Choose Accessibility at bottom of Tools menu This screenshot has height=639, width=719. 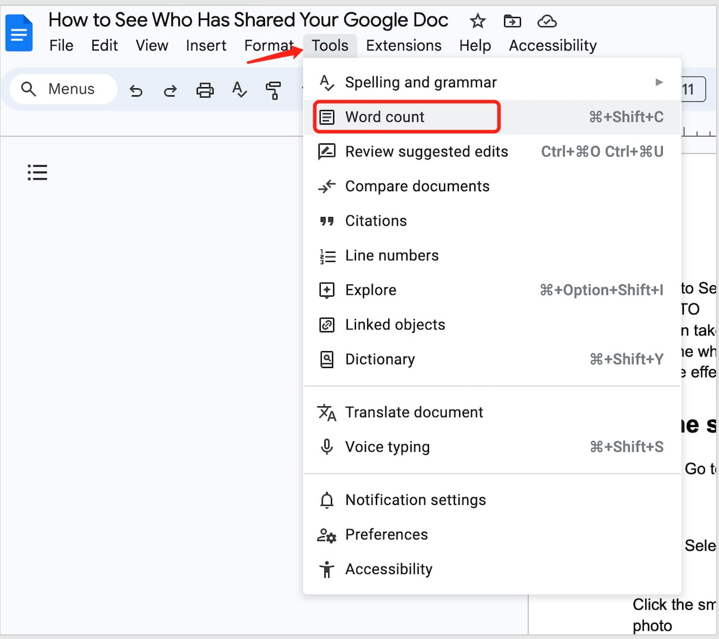(x=492, y=569)
